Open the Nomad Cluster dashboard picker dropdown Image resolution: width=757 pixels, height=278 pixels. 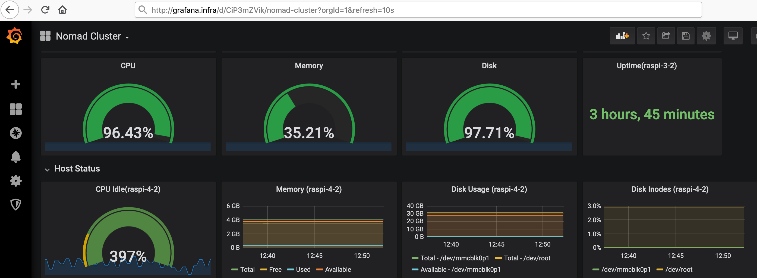pyautogui.click(x=93, y=36)
